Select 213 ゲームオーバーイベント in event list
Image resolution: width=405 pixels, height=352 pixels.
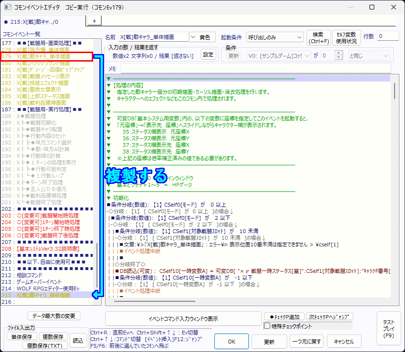39,281
